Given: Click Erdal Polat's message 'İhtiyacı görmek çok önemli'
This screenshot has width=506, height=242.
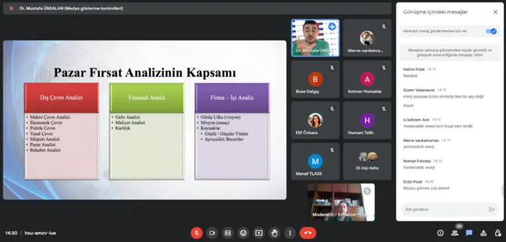Looking at the screenshot, I should click(426, 188).
